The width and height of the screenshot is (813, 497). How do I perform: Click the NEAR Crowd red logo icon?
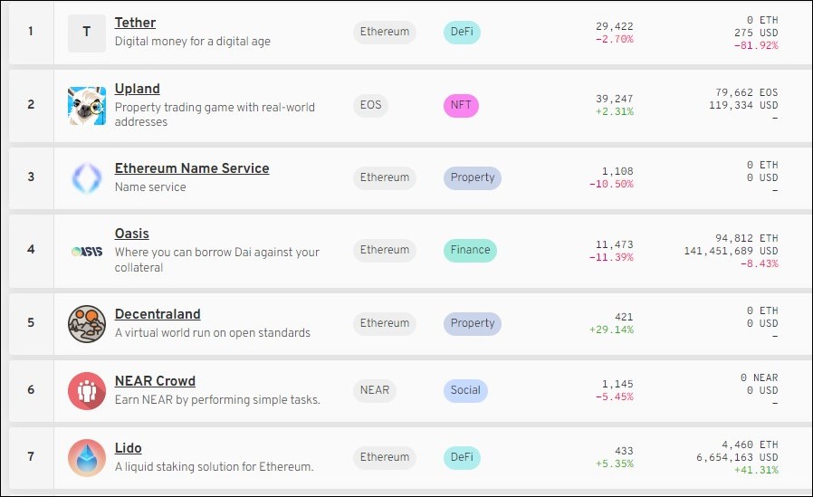pos(87,391)
